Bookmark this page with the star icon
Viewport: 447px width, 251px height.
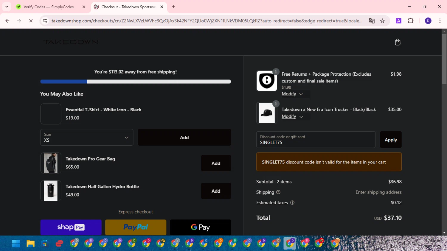382,21
